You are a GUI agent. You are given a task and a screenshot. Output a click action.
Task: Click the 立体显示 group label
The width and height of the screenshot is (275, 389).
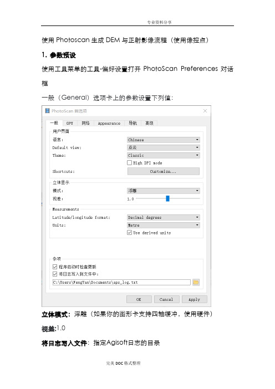point(61,182)
